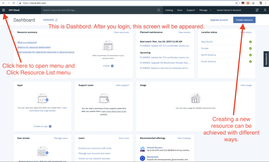Image resolution: width=269 pixels, height=162 pixels.
Task: Open the user profile avatar icon
Action: click(x=265, y=10)
